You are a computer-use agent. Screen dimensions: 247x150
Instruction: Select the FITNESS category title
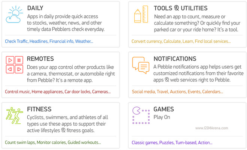tap(39, 109)
